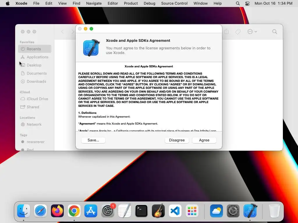
Task: Open System Preferences from the Dock
Action: [x=108, y=211]
